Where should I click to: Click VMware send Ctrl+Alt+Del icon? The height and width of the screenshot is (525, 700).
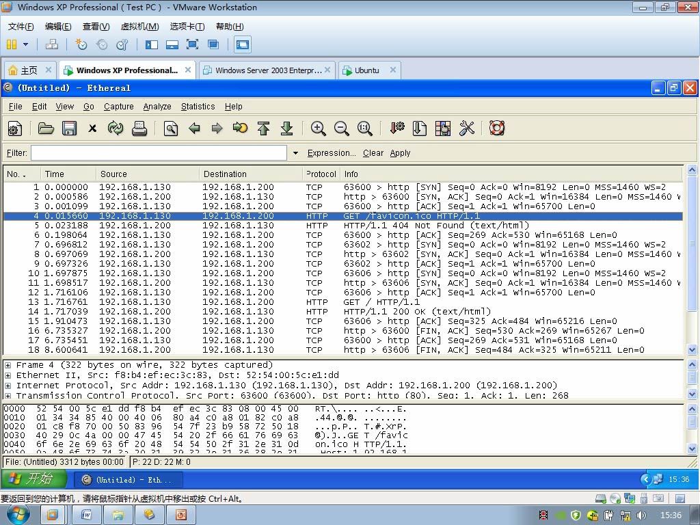click(x=52, y=44)
